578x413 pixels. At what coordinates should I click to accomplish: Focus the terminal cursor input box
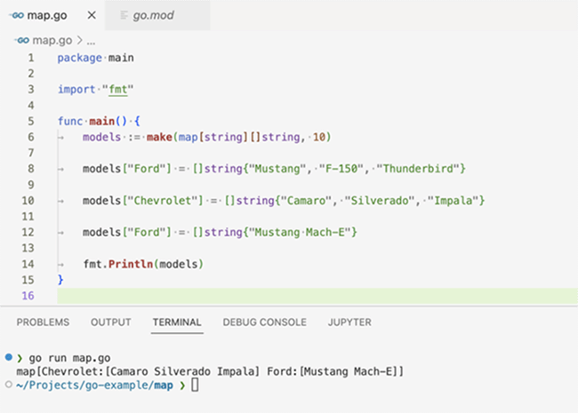195,385
